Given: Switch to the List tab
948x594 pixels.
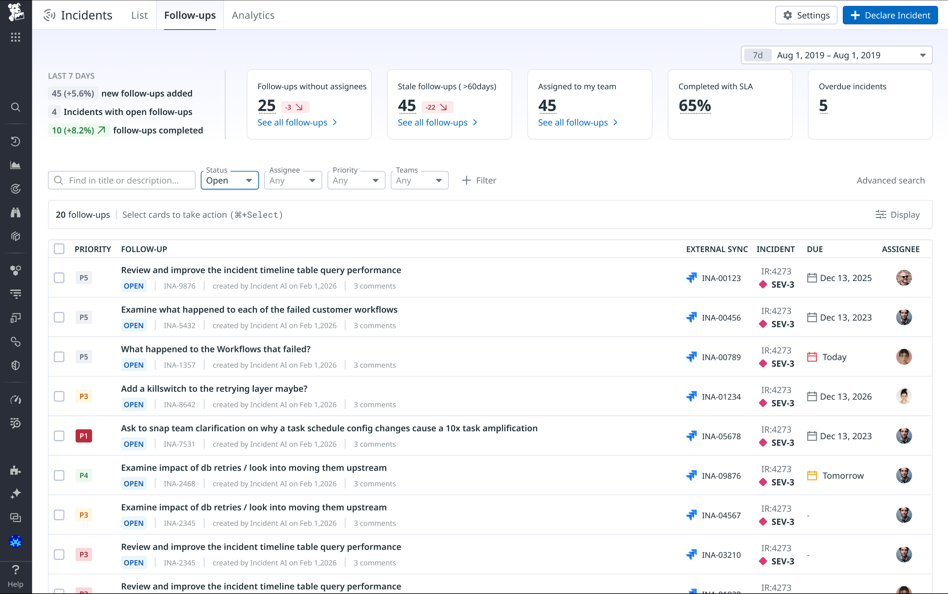Looking at the screenshot, I should click(139, 15).
